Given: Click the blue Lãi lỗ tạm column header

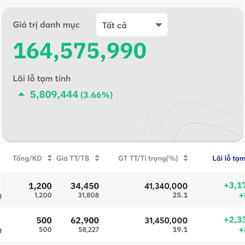Looking at the screenshot, I should [228, 158].
